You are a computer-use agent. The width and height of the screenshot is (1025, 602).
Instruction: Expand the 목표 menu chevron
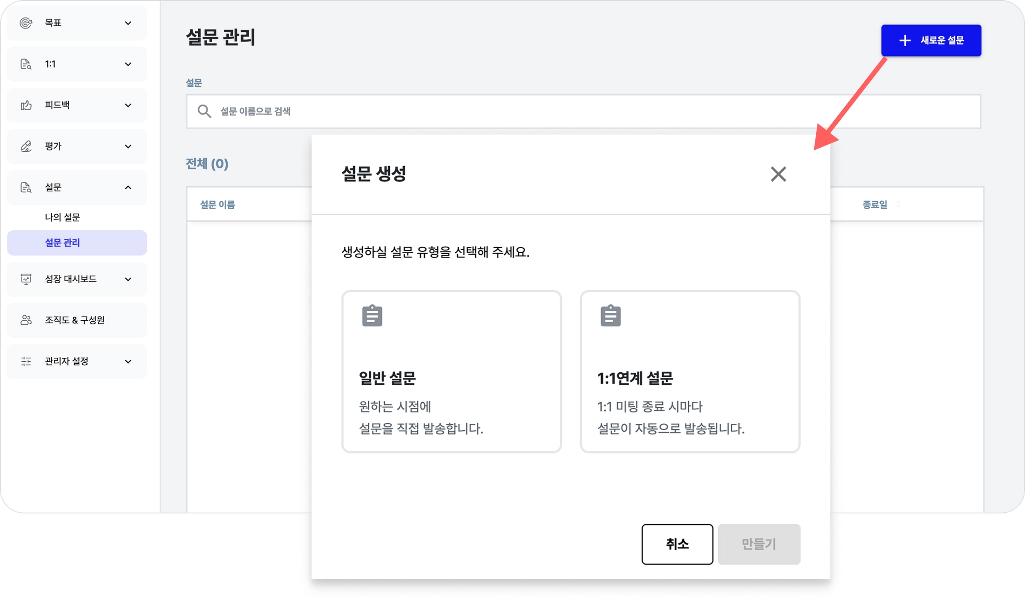[128, 23]
